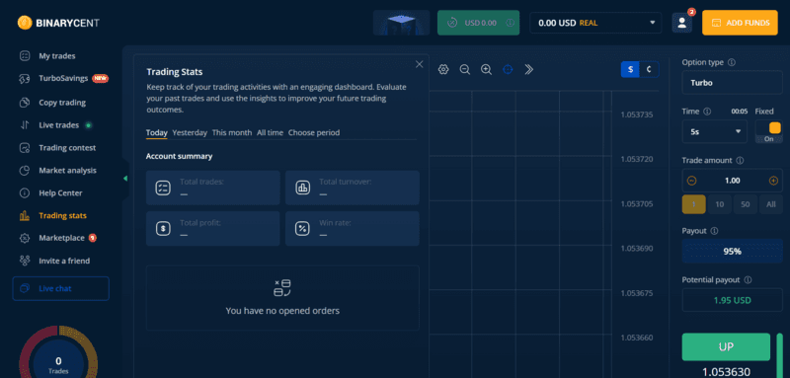Select Trading stats sidebar item
The image size is (790, 378).
pos(62,216)
